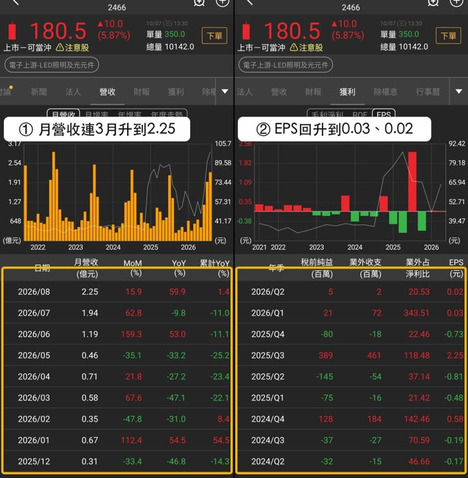
Task: Tap 2026/04 revenue row
Action: pos(118,377)
